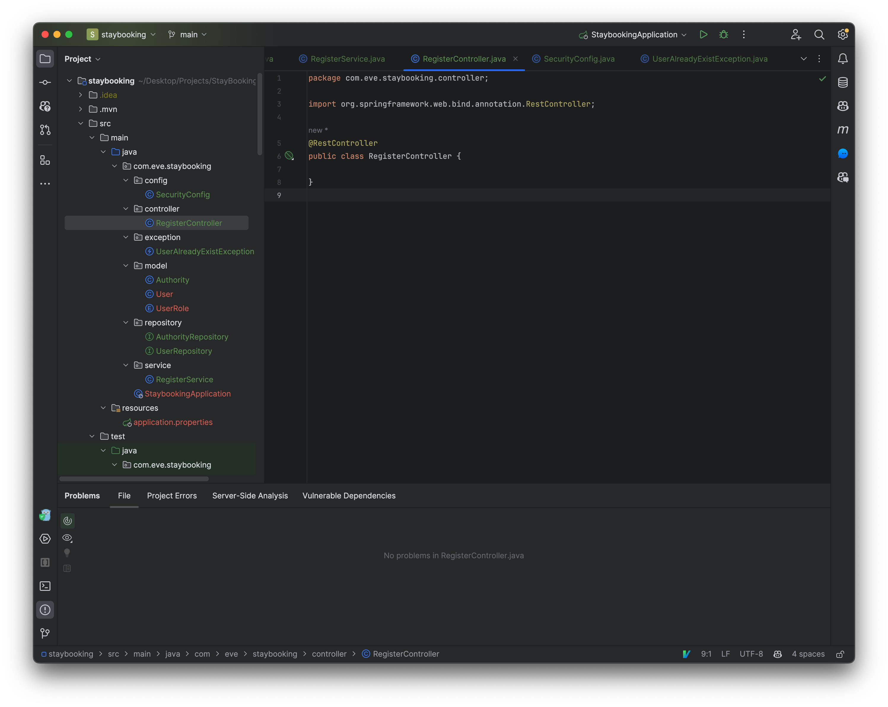The width and height of the screenshot is (888, 707).
Task: Toggle the file writable lock in status bar
Action: [841, 654]
